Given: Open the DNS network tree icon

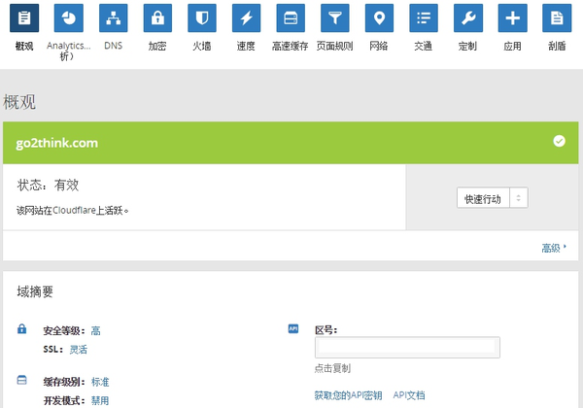Looking at the screenshot, I should point(113,17).
